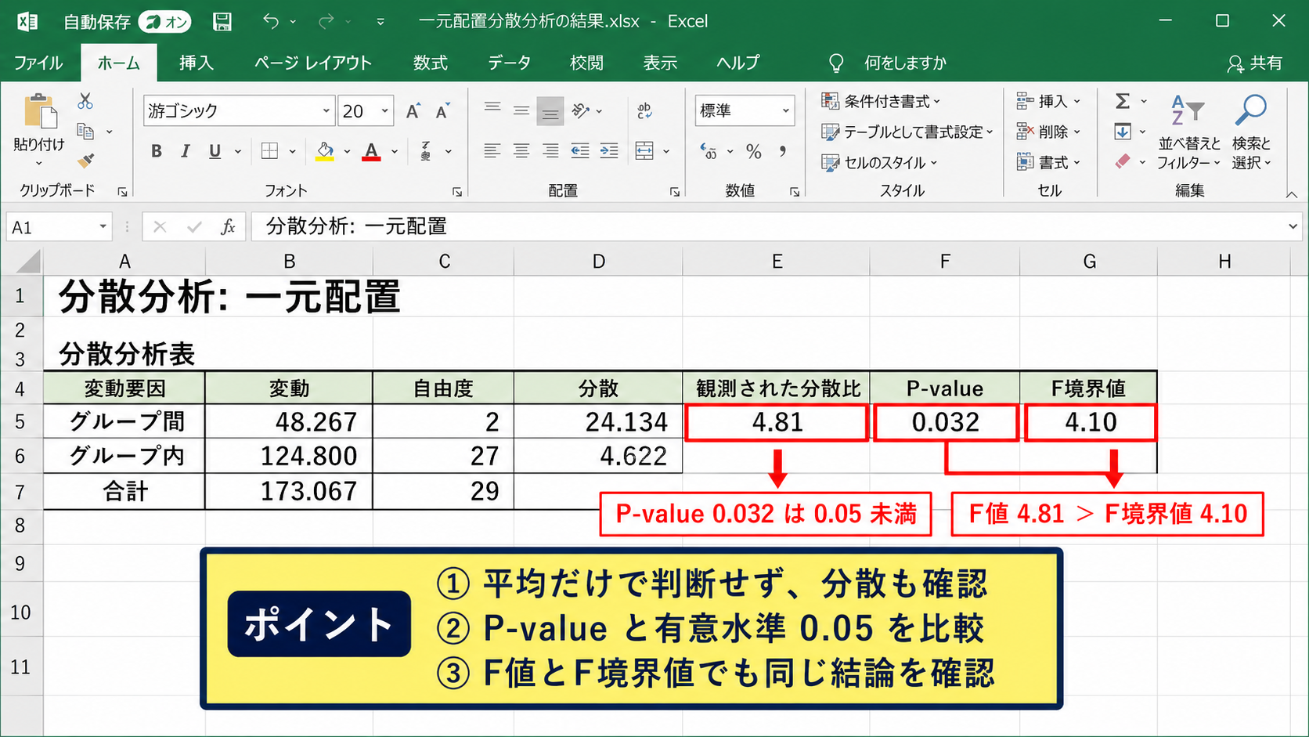Apply borders with the border icon

click(269, 151)
